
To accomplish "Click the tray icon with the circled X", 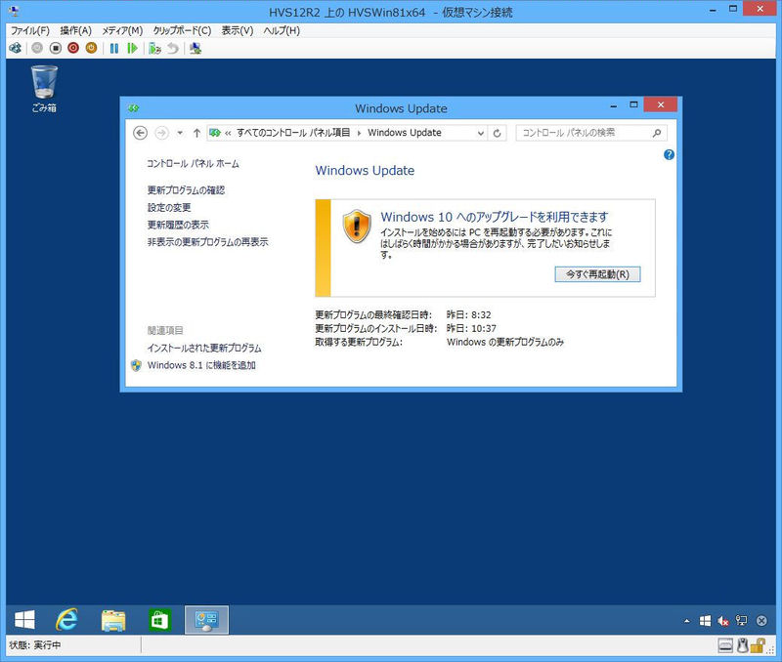I will tap(761, 621).
